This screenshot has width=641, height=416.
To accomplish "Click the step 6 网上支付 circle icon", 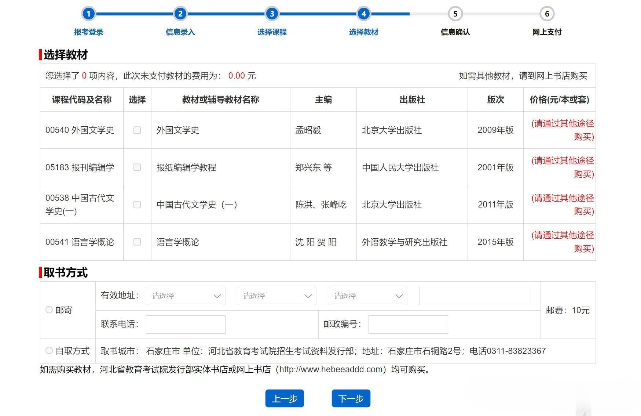I will tap(547, 14).
